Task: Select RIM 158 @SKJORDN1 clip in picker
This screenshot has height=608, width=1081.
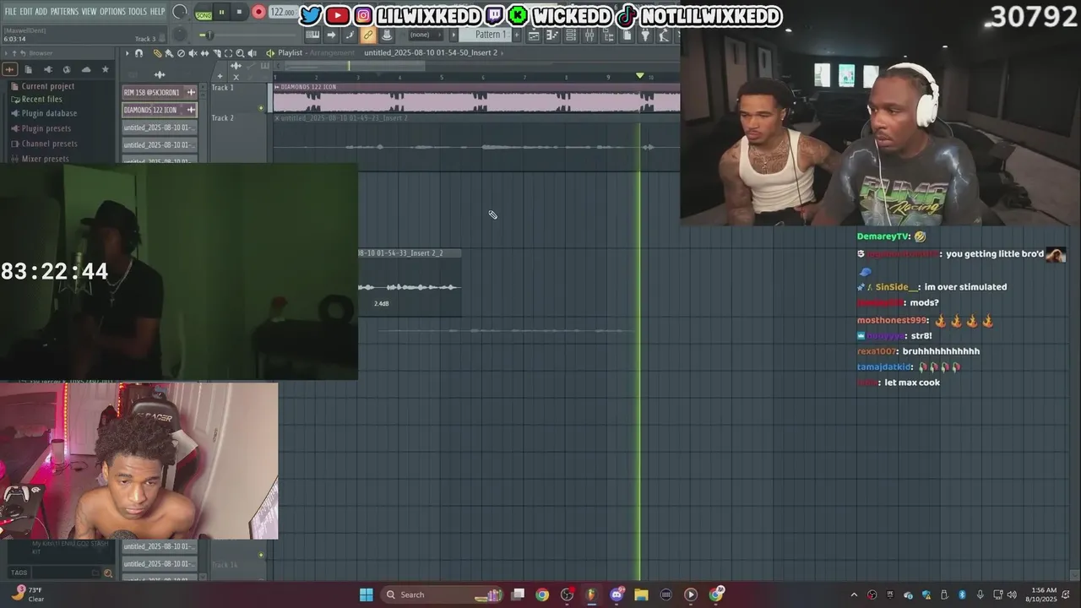Action: 160,92
